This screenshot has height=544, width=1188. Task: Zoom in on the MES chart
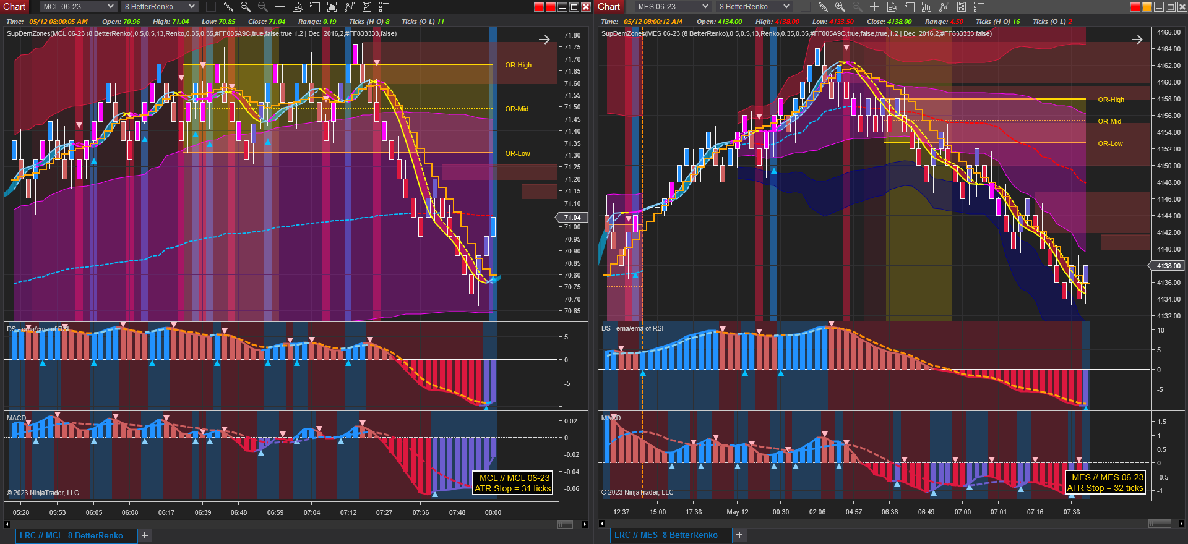tap(840, 7)
